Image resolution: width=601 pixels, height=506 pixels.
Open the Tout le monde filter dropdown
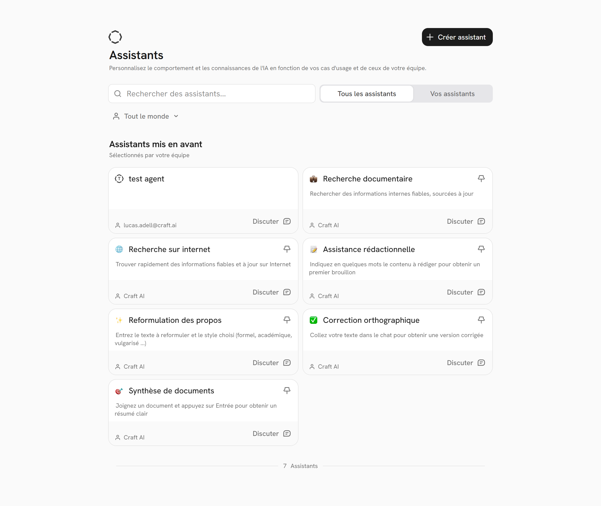146,116
